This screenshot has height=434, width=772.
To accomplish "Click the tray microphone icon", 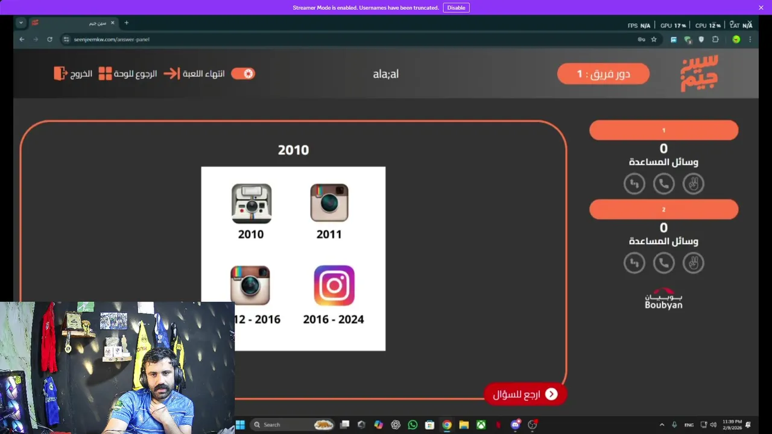I will tap(674, 424).
